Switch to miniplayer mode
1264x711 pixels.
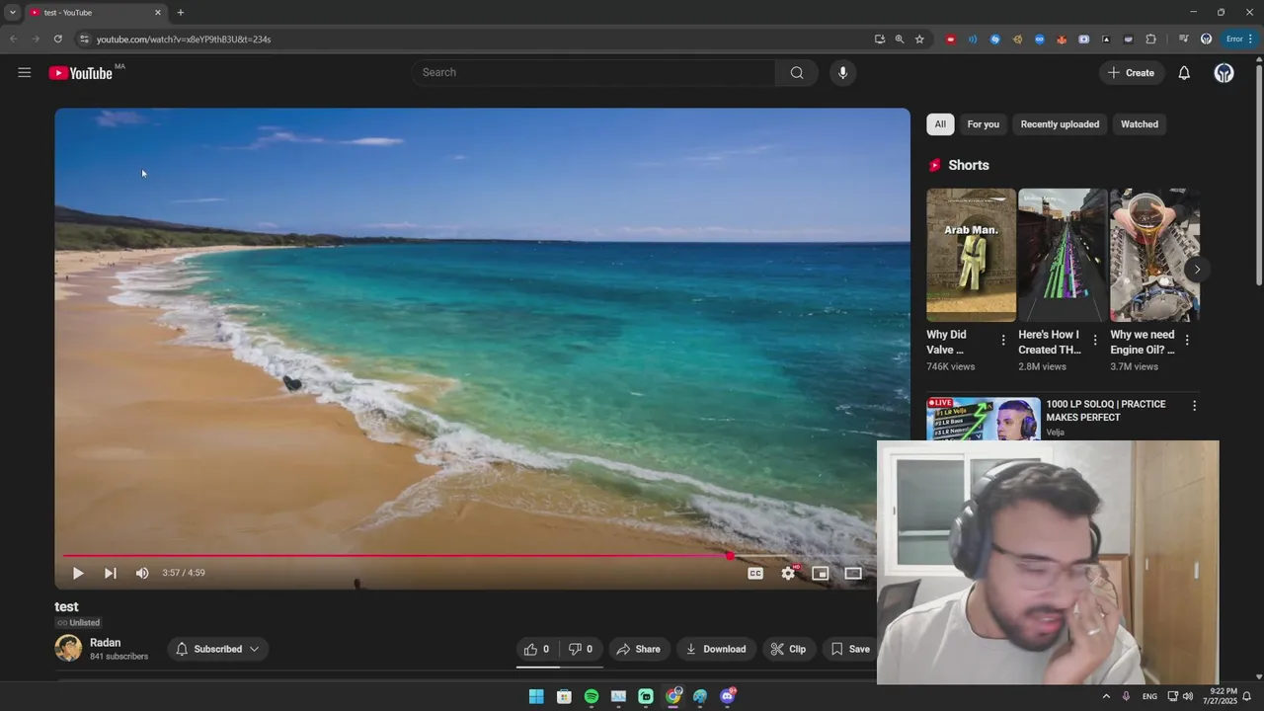(821, 573)
